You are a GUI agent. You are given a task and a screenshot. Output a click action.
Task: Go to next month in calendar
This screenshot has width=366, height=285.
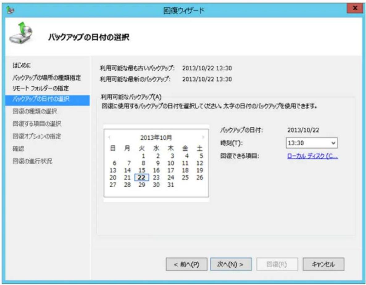(203, 137)
